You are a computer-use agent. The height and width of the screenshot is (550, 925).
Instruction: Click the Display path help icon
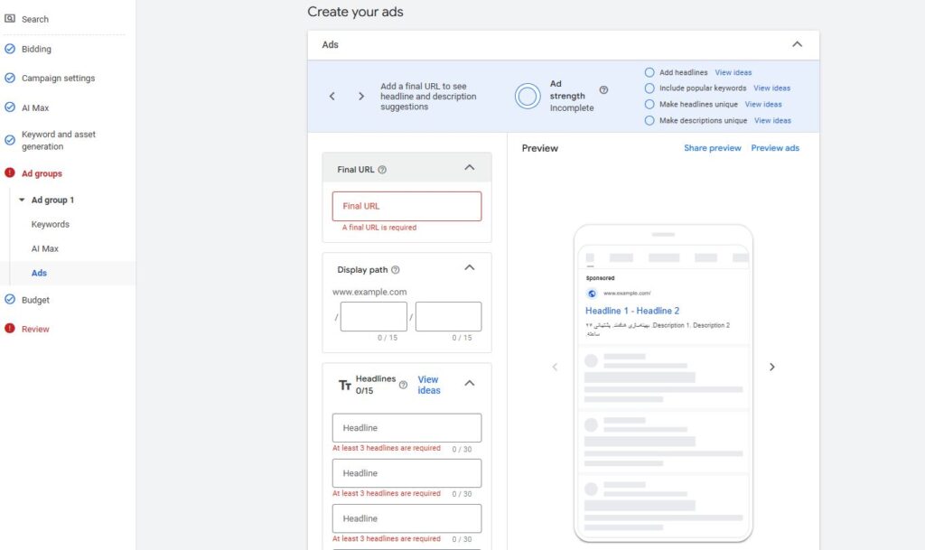point(396,269)
